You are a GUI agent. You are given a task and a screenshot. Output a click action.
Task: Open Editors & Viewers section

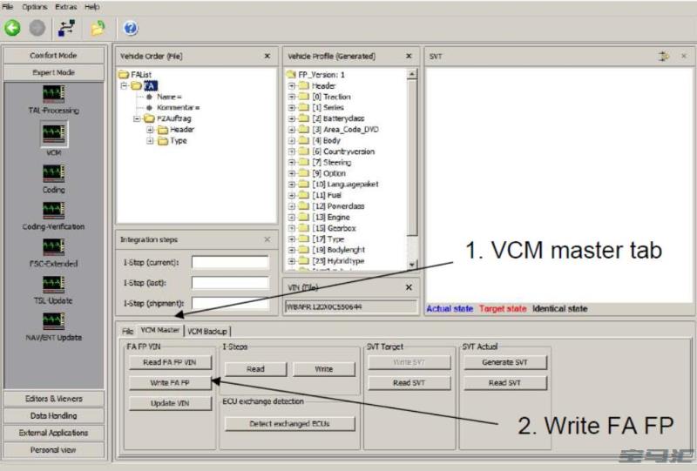53,399
